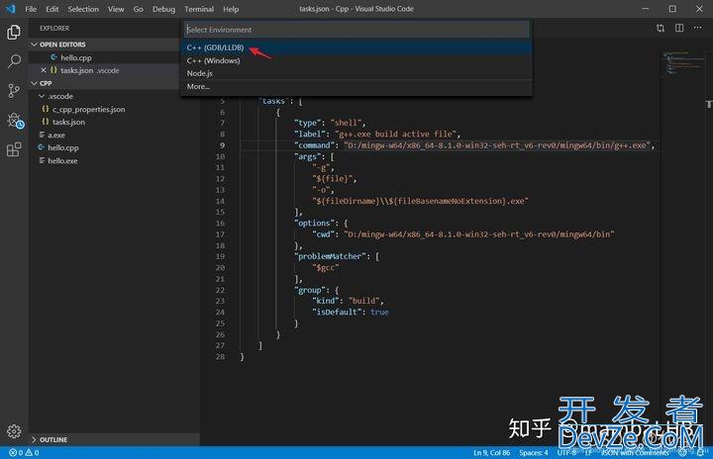Open the Debug view bug icon
This screenshot has height=459, width=713.
click(x=15, y=121)
